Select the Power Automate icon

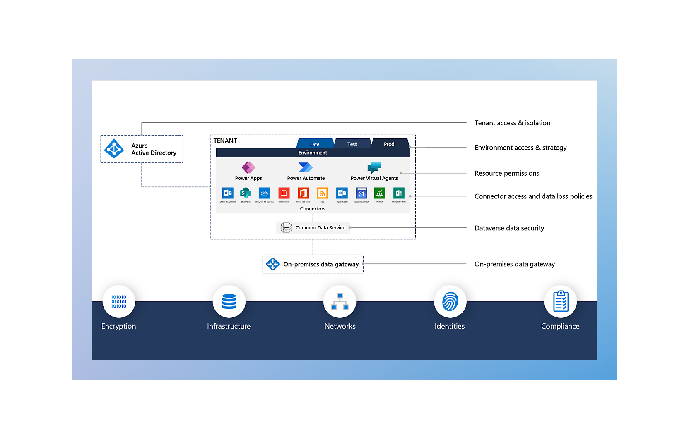pyautogui.click(x=306, y=167)
